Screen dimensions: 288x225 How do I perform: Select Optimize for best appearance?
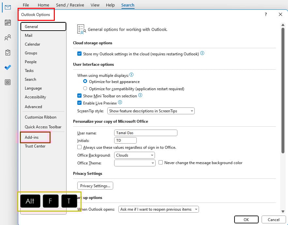coord(85,81)
